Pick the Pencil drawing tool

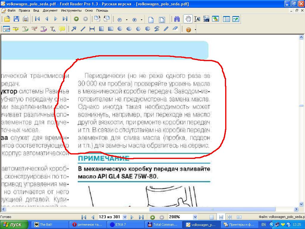coord(166,29)
